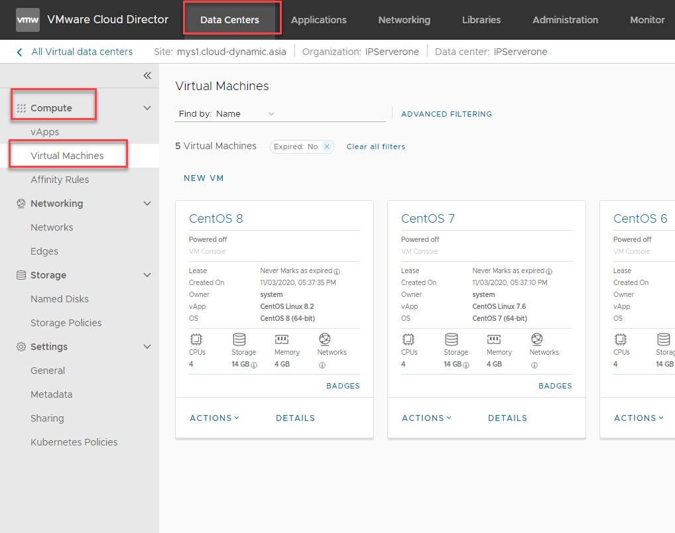
Task: Open CentOS 8 DETAILS
Action: click(295, 418)
